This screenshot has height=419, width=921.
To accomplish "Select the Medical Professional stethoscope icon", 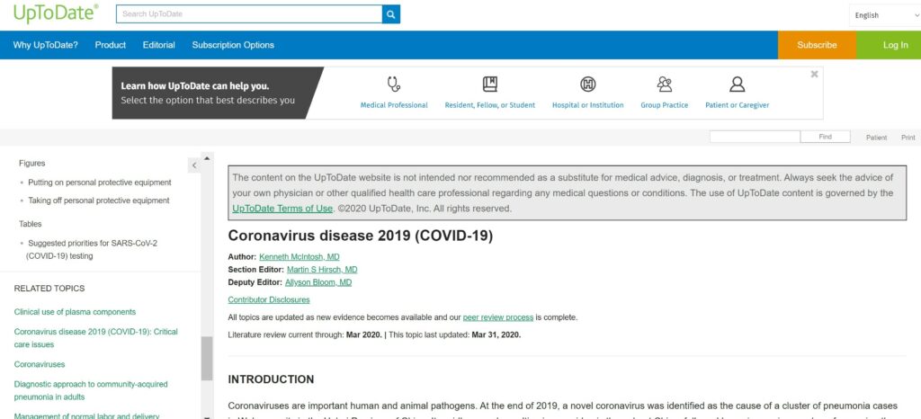I will point(394,85).
